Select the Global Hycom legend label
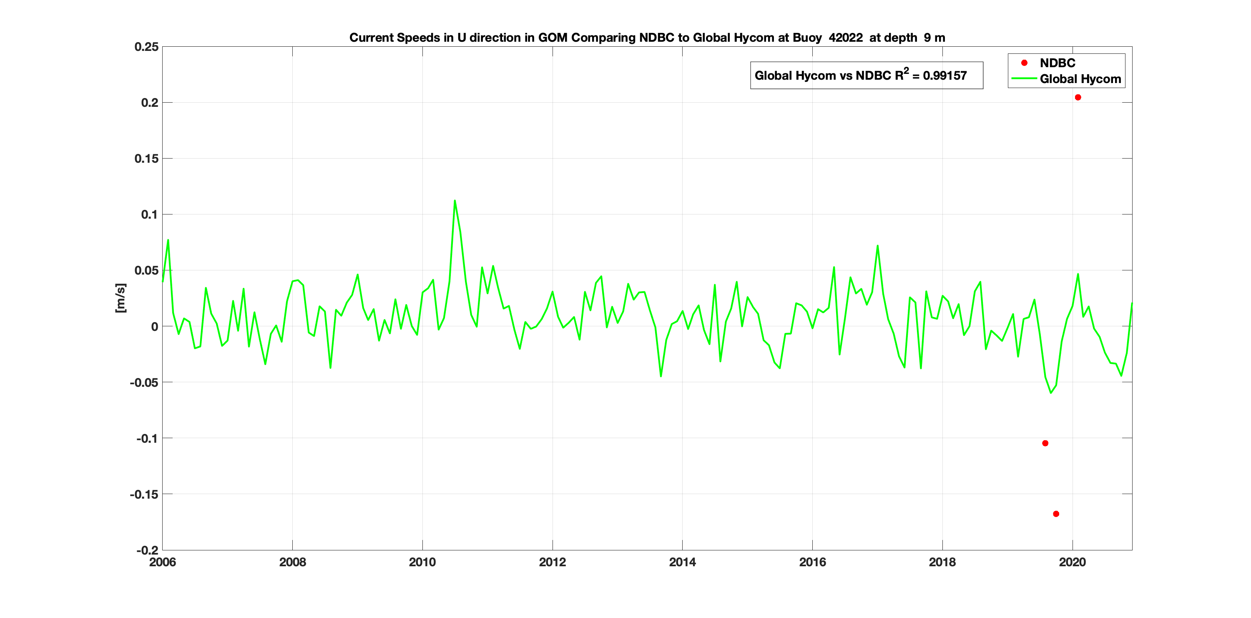Screen dimensions: 1251x618 [x=1080, y=79]
